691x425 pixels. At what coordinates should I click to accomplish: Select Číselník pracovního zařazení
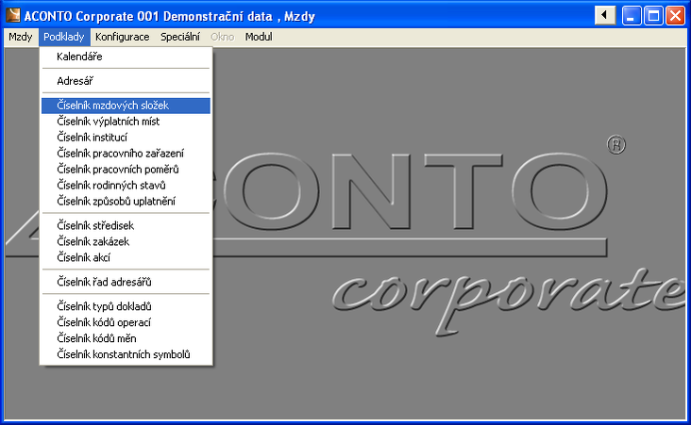click(126, 154)
